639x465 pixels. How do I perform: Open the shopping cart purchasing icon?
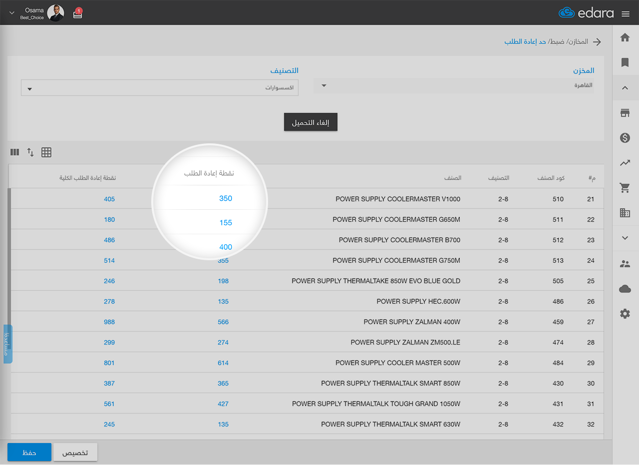pyautogui.click(x=625, y=188)
